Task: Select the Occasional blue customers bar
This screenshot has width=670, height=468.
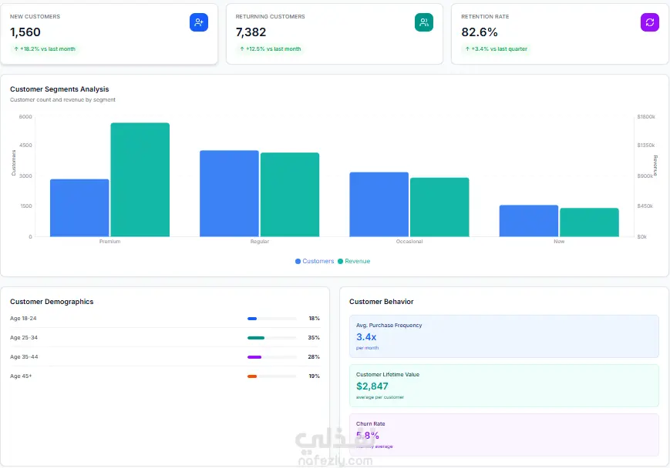Action: pos(379,204)
